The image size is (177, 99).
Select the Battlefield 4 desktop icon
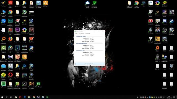171,13
